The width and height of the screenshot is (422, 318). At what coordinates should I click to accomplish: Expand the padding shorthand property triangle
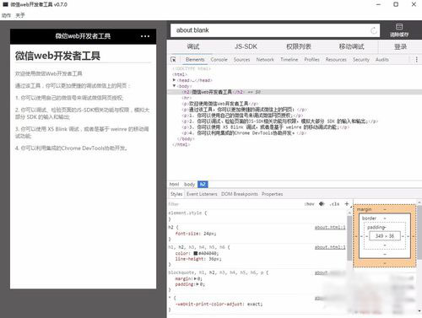coord(198,284)
